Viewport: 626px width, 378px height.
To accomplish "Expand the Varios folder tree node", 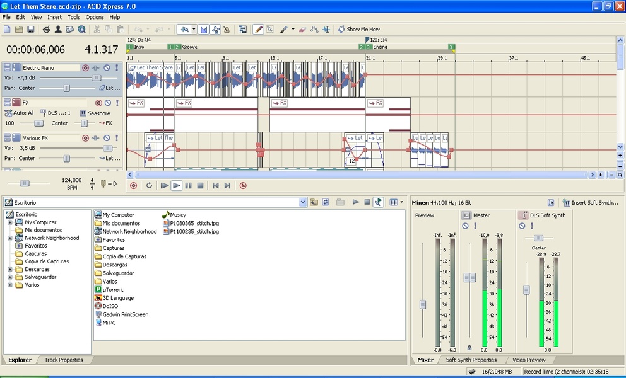I will click(x=10, y=285).
